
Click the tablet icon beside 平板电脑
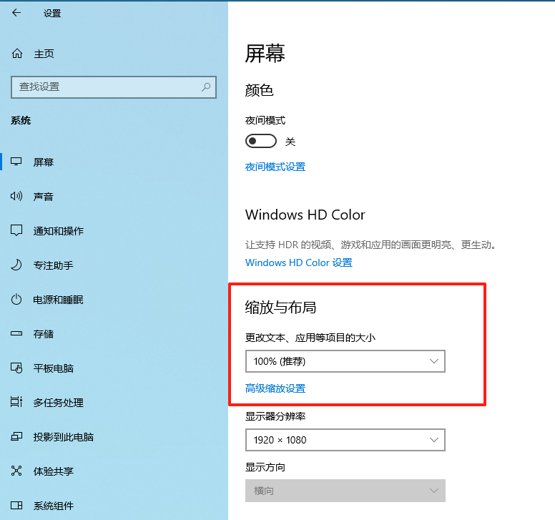point(16,368)
